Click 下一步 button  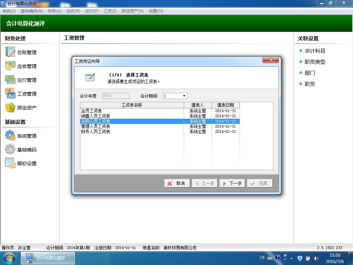(232, 183)
